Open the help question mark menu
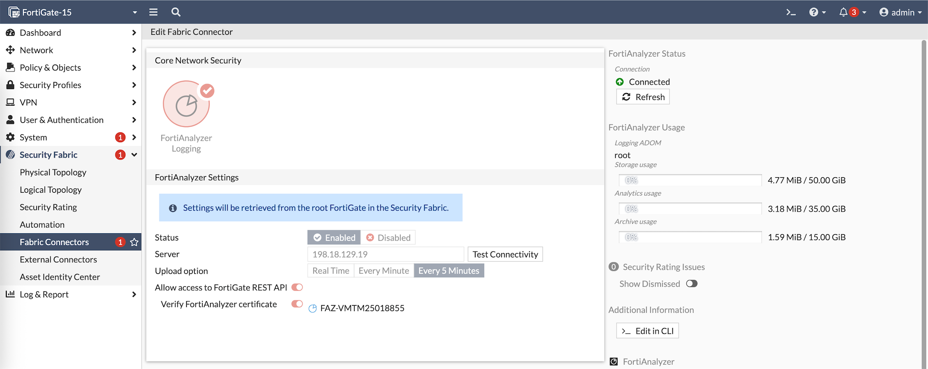 (x=814, y=12)
